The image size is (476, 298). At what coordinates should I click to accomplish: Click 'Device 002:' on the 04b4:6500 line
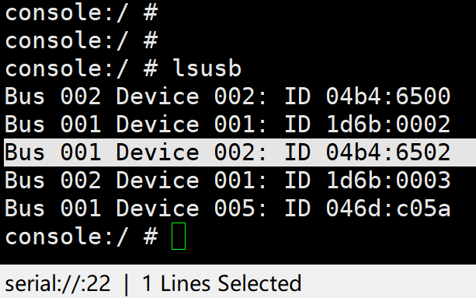point(191,96)
